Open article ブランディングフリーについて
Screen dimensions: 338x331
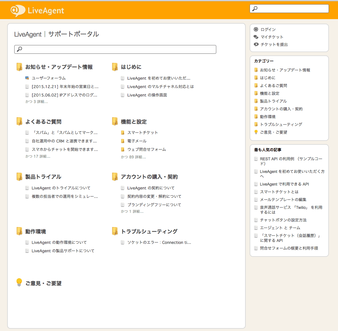pyautogui.click(x=154, y=205)
